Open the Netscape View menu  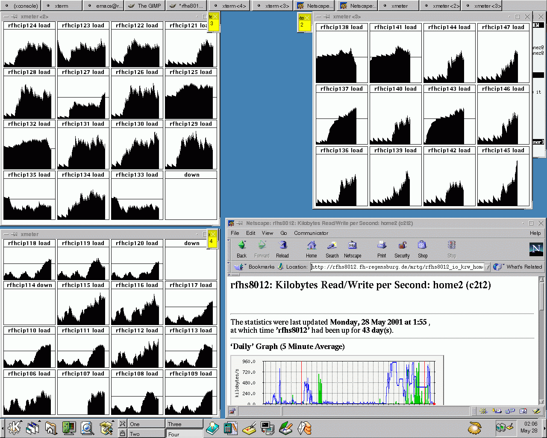(268, 233)
